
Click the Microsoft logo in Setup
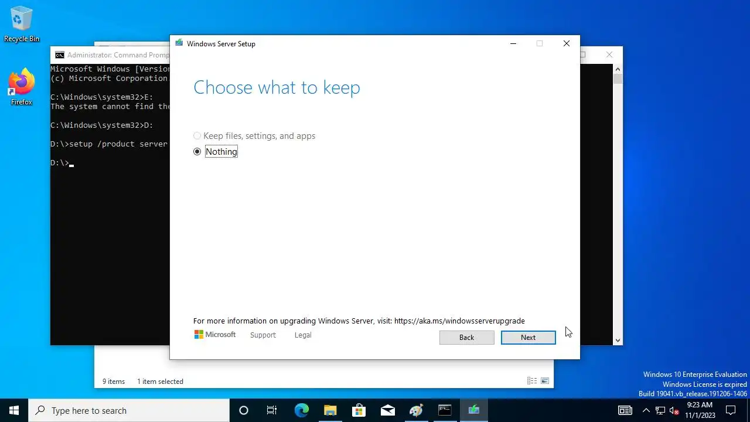[215, 335]
